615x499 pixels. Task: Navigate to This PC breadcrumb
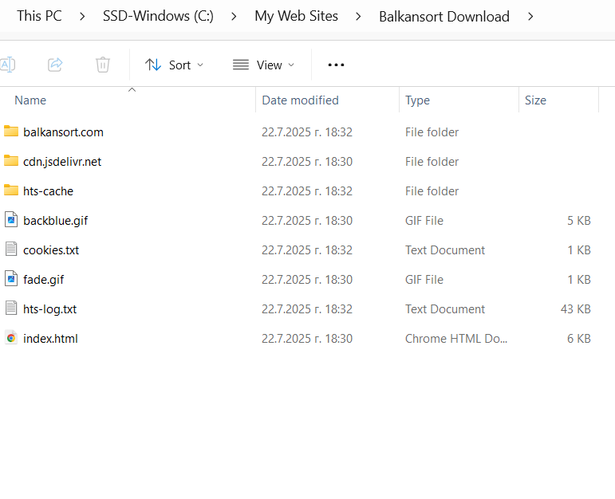[41, 16]
